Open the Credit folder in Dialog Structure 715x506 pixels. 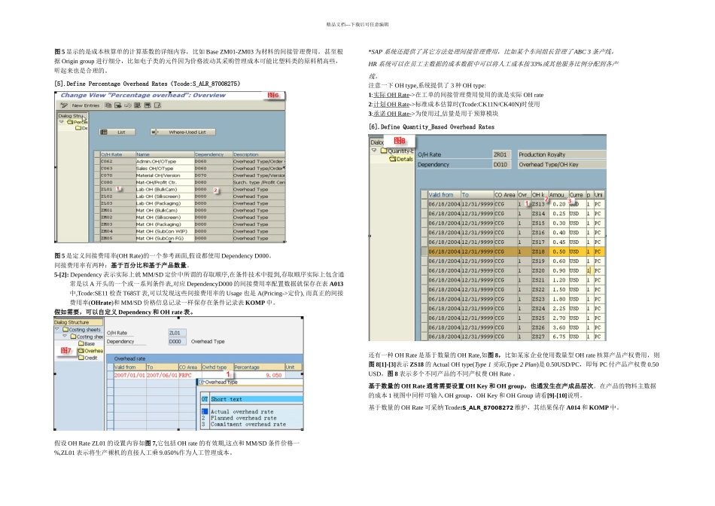click(87, 358)
